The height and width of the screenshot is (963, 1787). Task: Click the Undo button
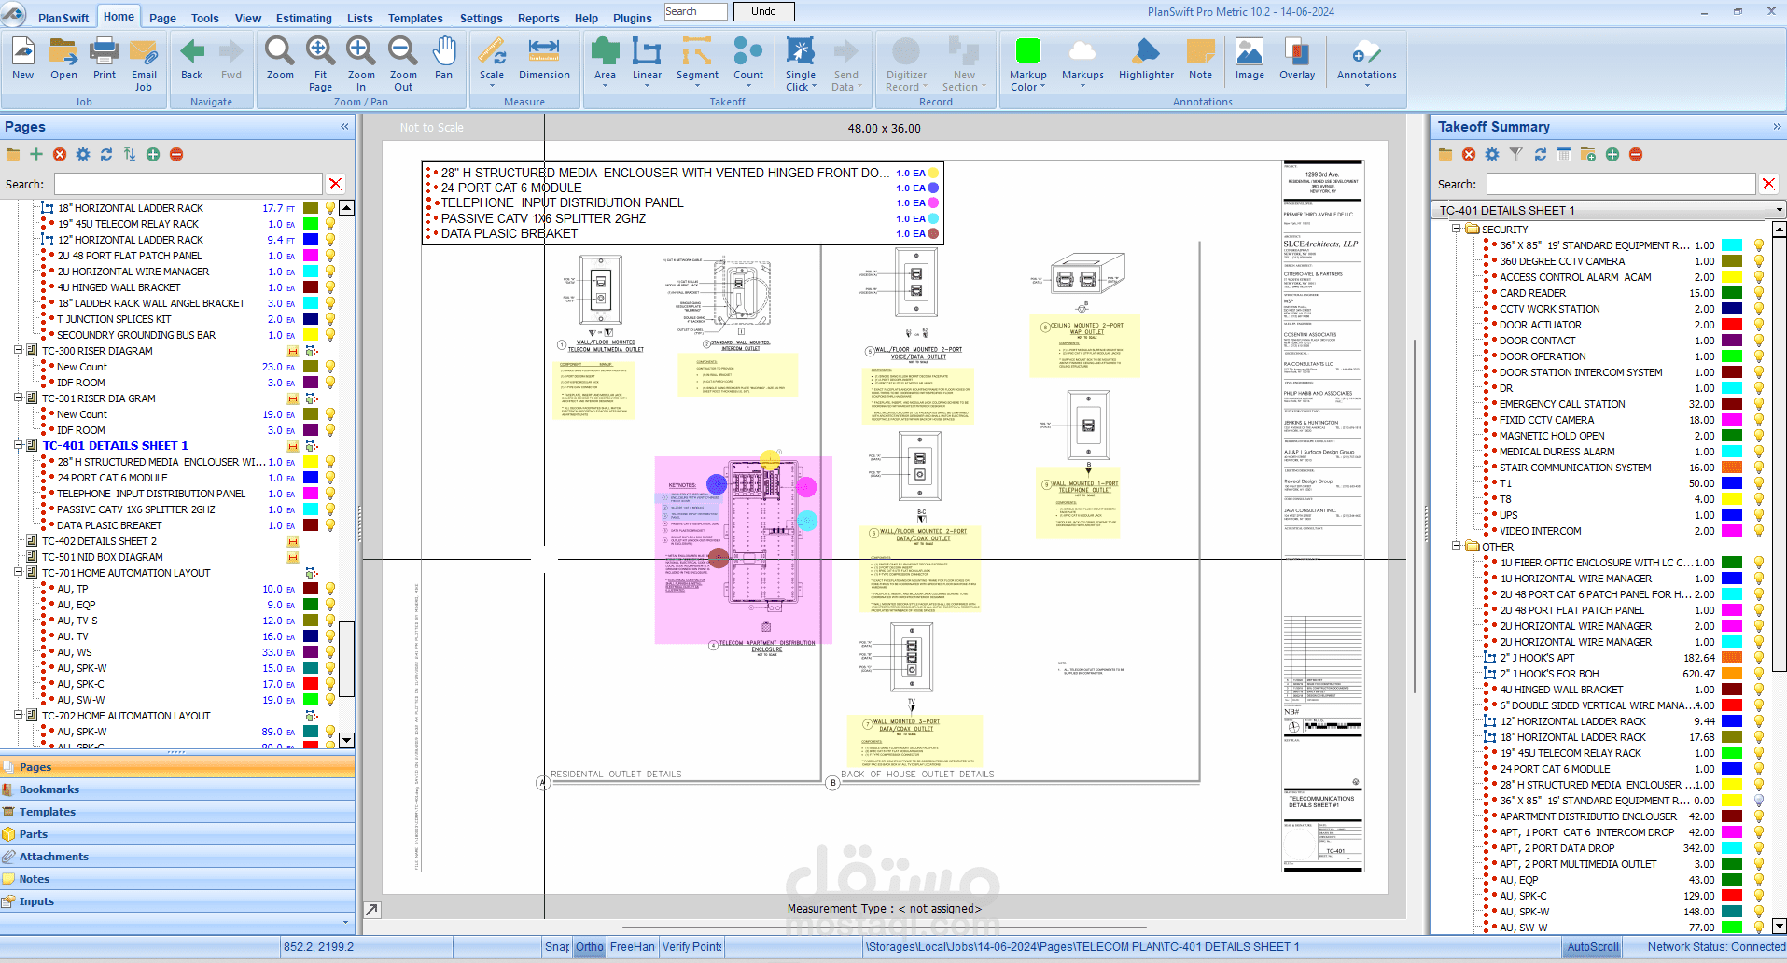763,11
